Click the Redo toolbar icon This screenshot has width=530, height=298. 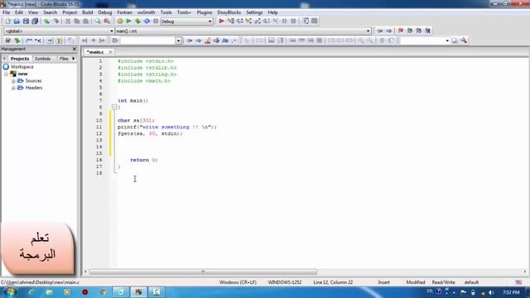56,22
